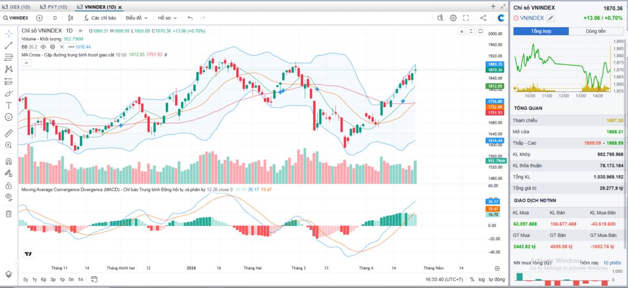Toggle stay in drawing mode

(8, 173)
